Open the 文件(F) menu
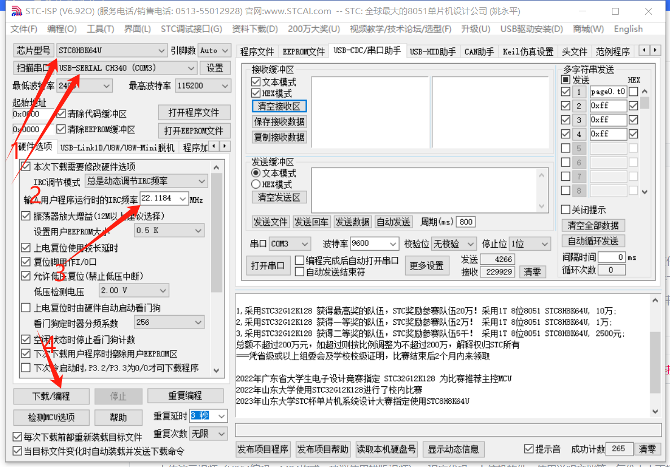Image resolution: width=670 pixels, height=467 pixels. click(x=24, y=29)
